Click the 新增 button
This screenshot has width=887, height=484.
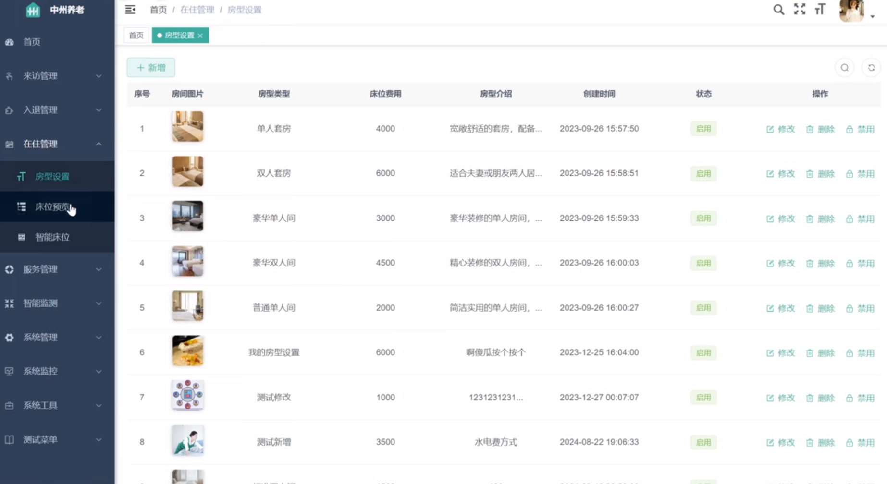pyautogui.click(x=151, y=68)
